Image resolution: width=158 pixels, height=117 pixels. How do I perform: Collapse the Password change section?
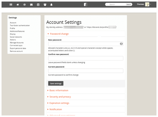pyautogui.click(x=59, y=34)
